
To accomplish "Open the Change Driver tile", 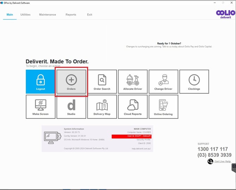I will (x=163, y=82).
